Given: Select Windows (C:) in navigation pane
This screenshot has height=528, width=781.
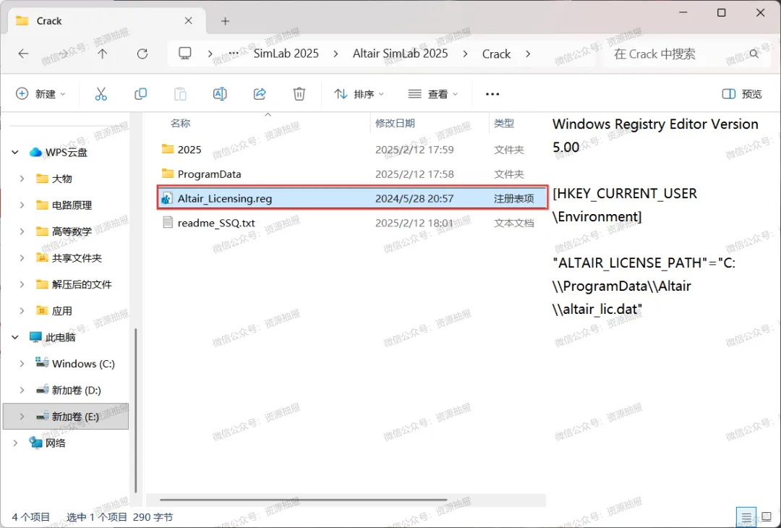Looking at the screenshot, I should (83, 364).
